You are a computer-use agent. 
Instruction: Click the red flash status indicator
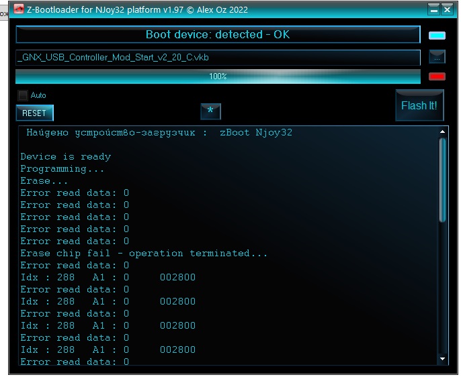click(x=437, y=76)
